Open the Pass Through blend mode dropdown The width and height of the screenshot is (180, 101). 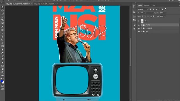[x=146, y=13]
